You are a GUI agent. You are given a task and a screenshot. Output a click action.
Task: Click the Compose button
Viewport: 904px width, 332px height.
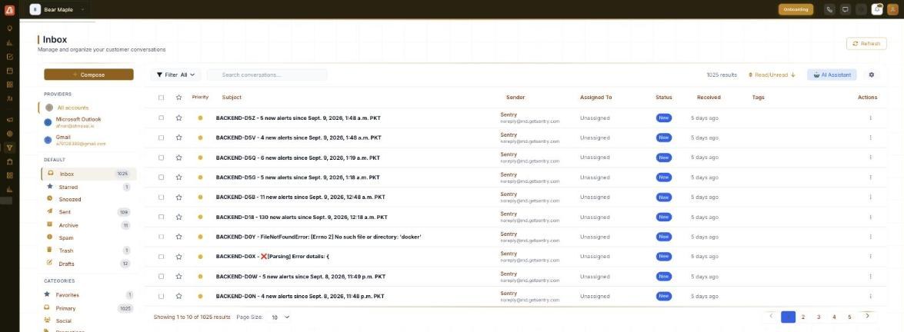click(x=88, y=75)
